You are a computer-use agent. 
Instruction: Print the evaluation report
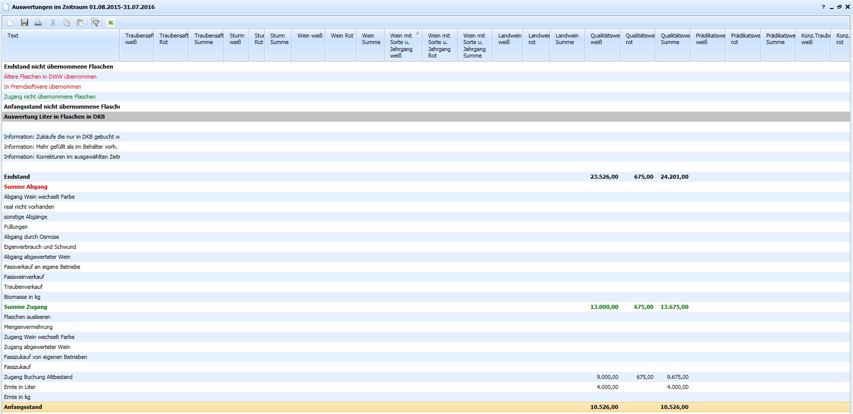(x=38, y=23)
